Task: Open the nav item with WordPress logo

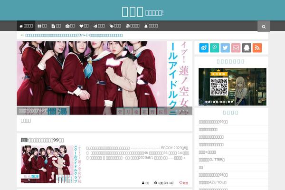Action: click(133, 26)
